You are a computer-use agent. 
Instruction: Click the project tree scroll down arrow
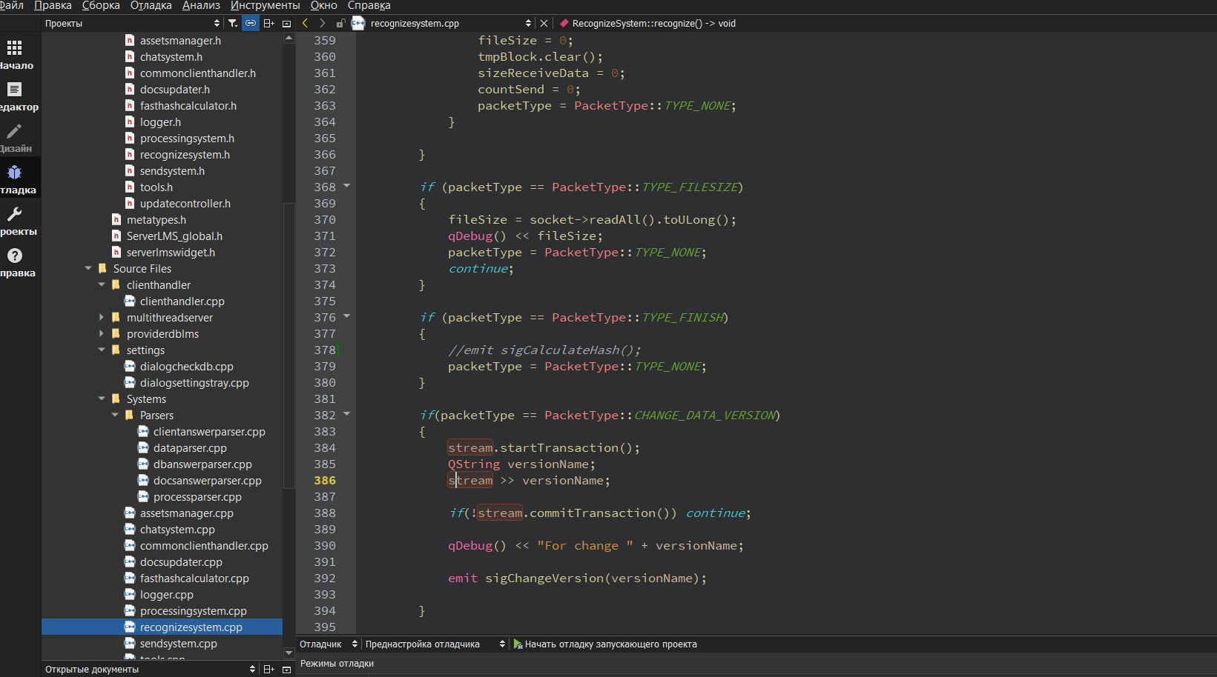click(x=288, y=653)
